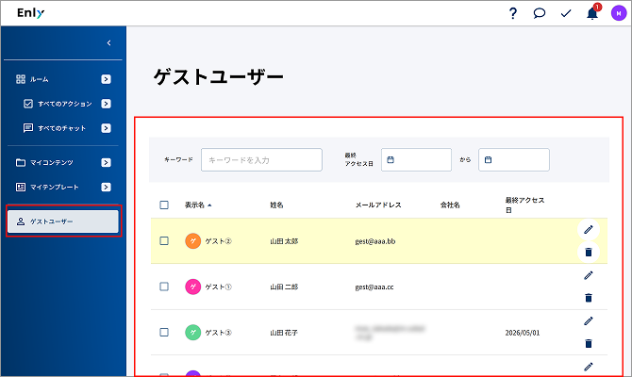Expand the すべてのアクション arrow button

106,104
